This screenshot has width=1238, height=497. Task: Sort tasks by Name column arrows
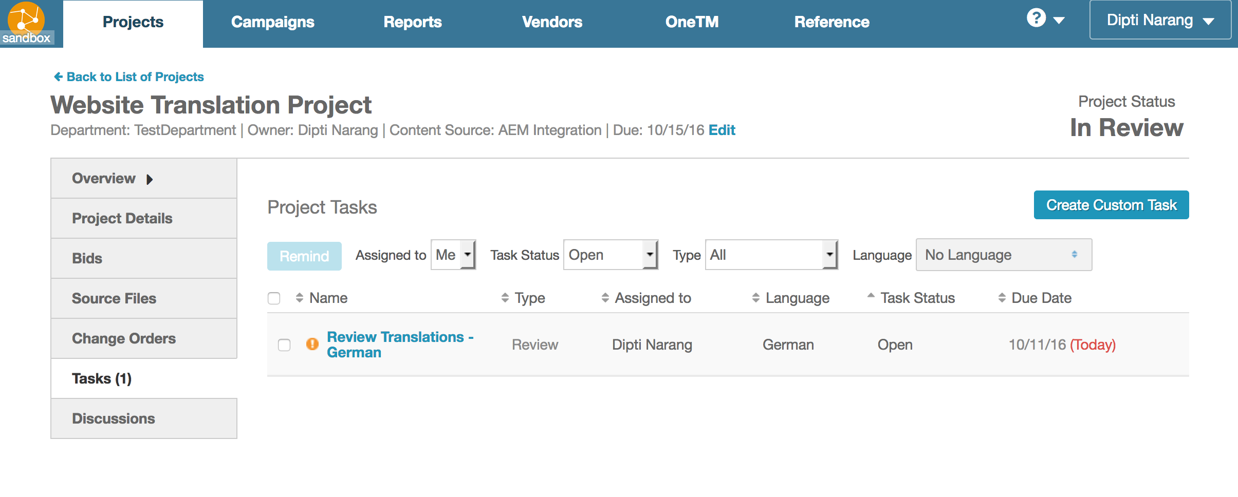[x=300, y=298]
